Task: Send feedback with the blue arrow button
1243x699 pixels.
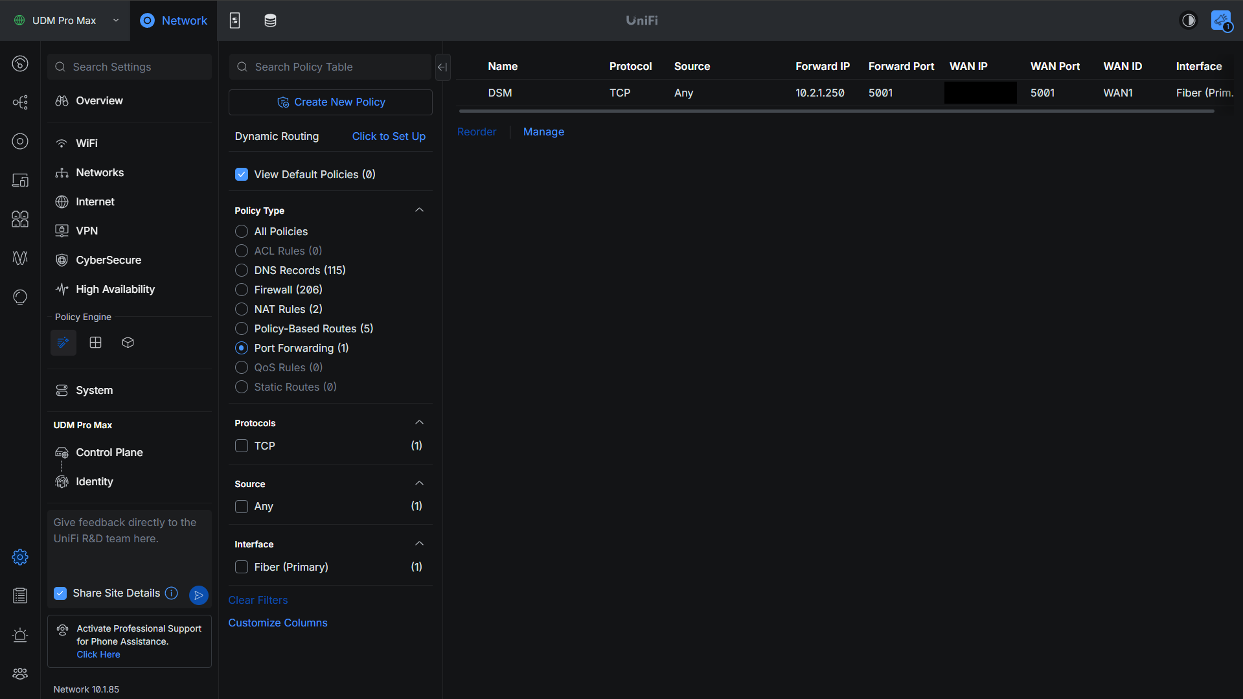Action: (199, 595)
